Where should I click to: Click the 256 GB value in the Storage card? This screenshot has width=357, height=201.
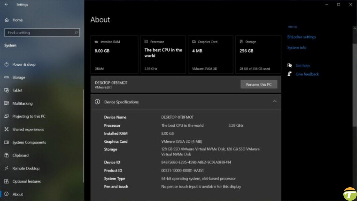(x=247, y=51)
